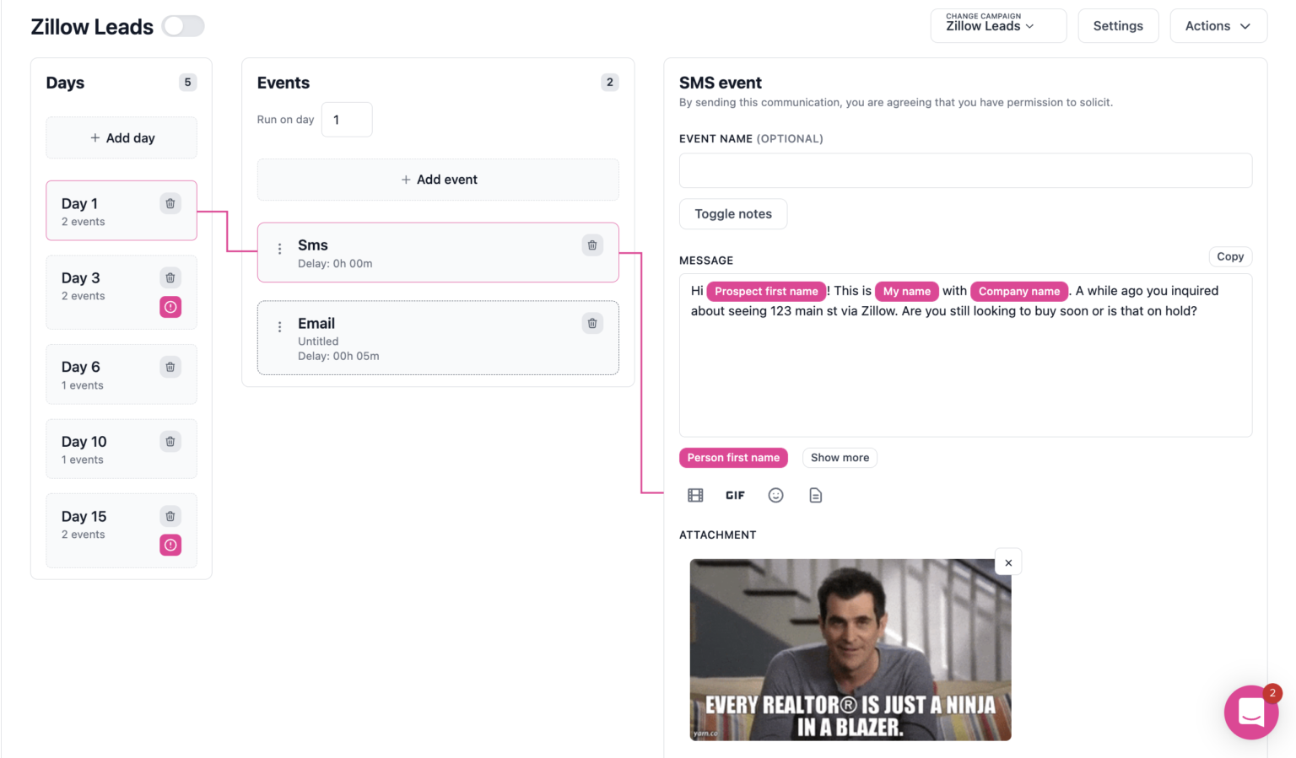Click Copy above the message box
Screen dimensions: 1296x758
pyautogui.click(x=1229, y=256)
